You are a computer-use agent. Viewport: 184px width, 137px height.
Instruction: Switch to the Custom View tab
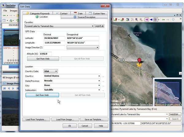tap(97, 13)
